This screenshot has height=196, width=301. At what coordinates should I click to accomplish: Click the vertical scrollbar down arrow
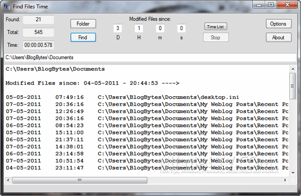pyautogui.click(x=293, y=172)
